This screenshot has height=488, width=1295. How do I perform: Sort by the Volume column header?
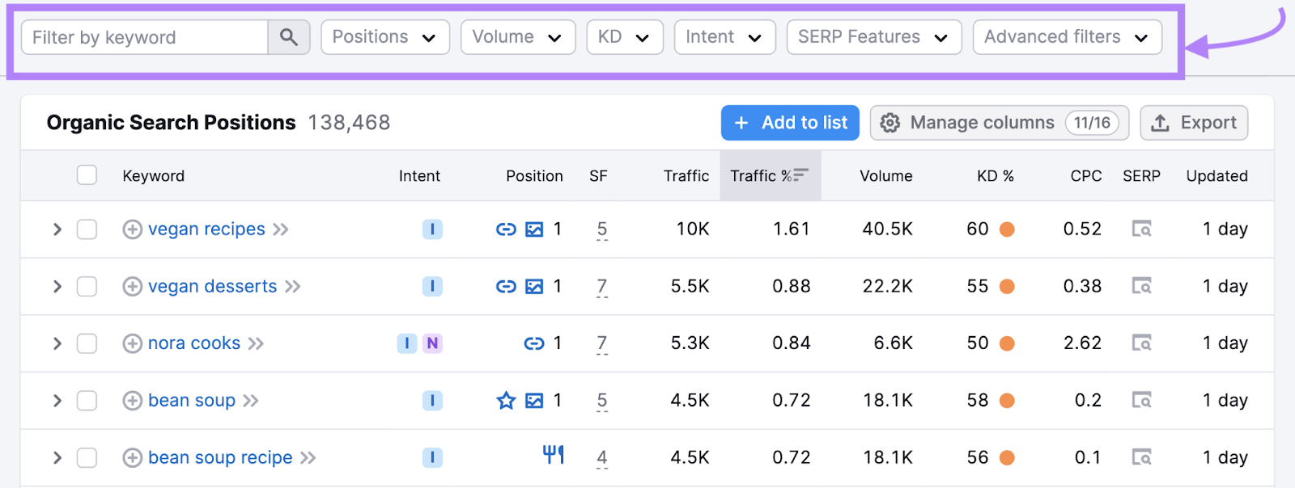coord(885,176)
